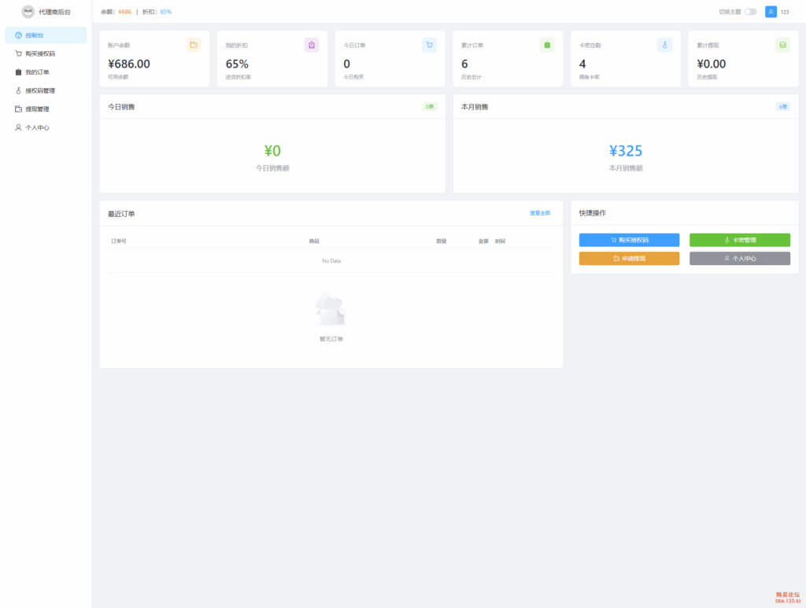Click the coin icon on 累计提现 card
Screen dimensions: 806x608
(x=782, y=45)
